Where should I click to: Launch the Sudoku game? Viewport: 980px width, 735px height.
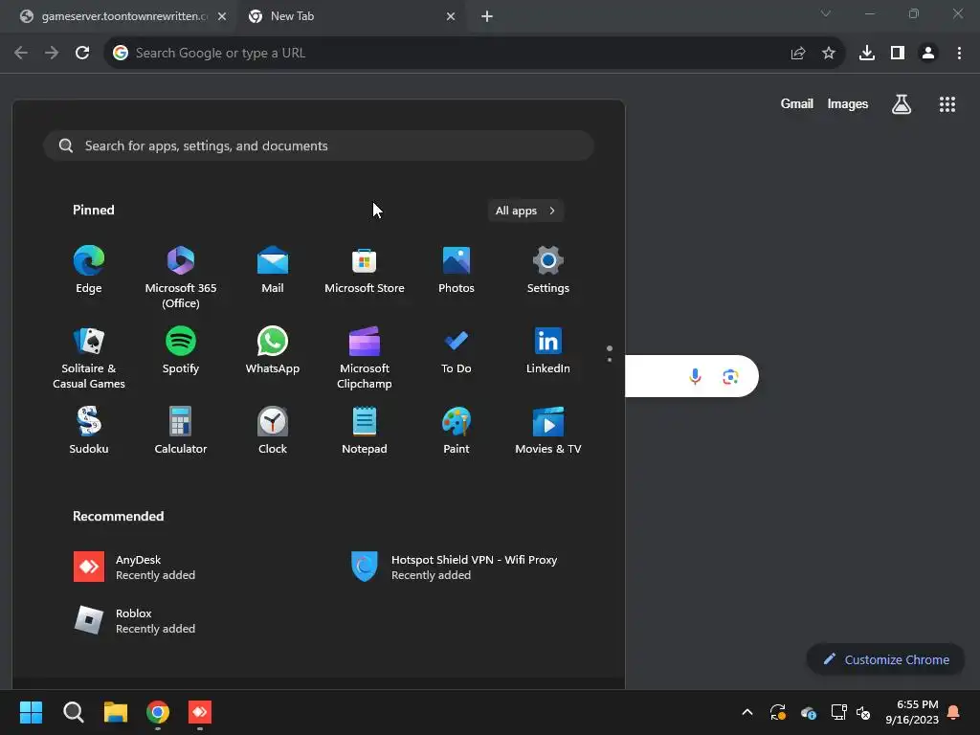[x=89, y=431]
